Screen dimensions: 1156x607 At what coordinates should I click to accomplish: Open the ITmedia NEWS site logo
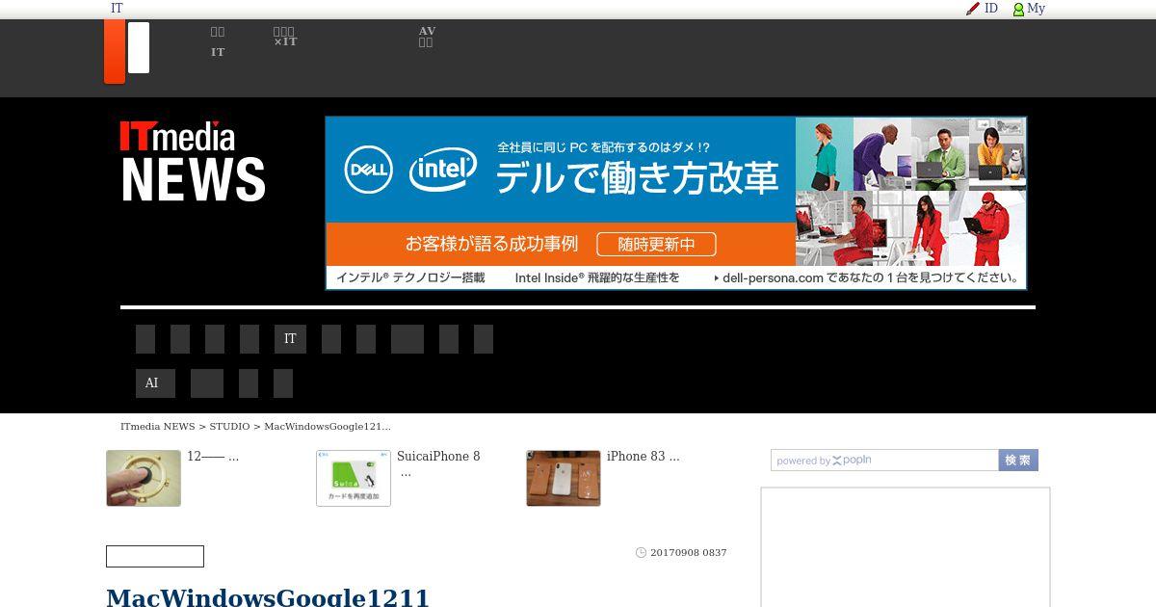click(x=193, y=161)
